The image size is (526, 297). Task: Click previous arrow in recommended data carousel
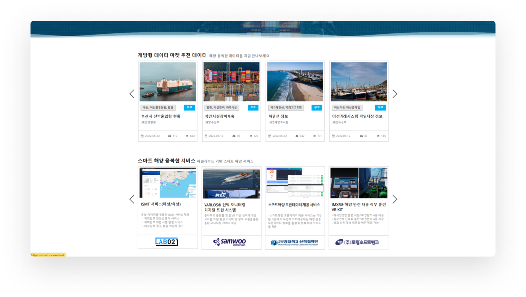point(131,94)
